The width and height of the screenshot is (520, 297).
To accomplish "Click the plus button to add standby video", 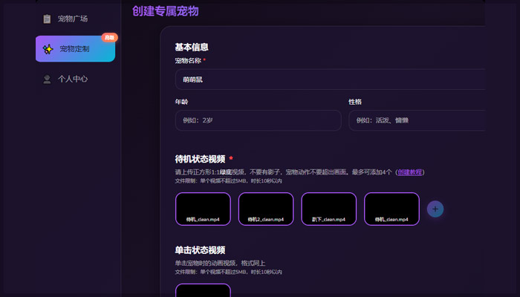I will 435,209.
